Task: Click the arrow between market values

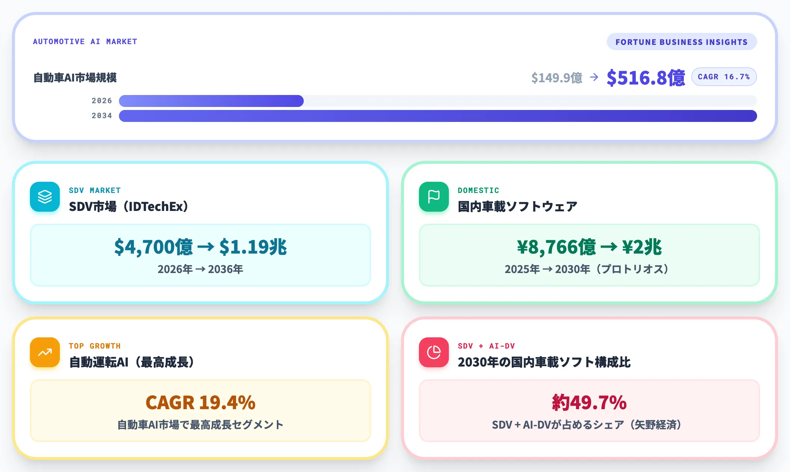Action: 594,77
